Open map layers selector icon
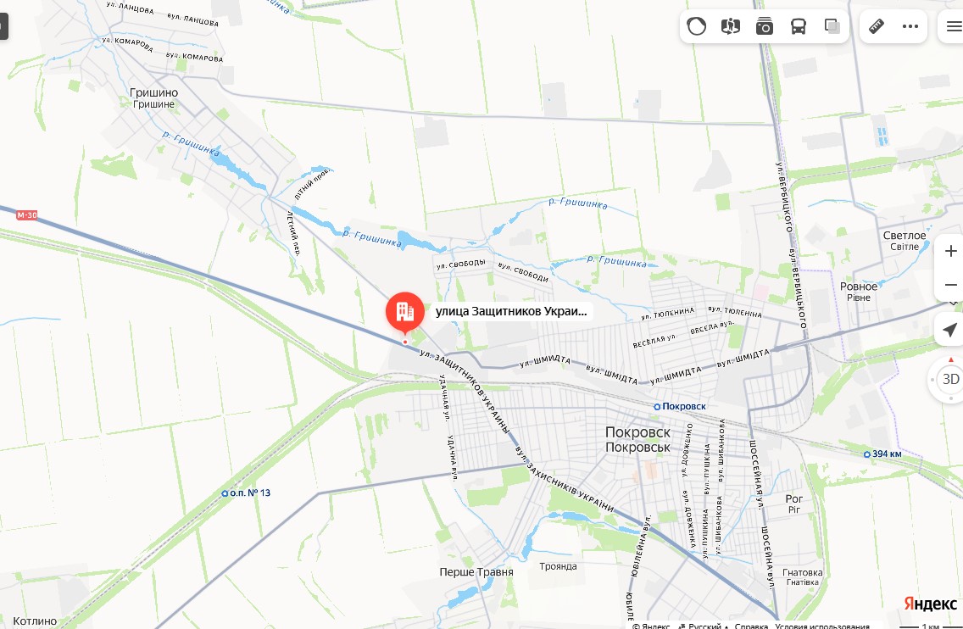This screenshot has width=963, height=629. pyautogui.click(x=832, y=26)
